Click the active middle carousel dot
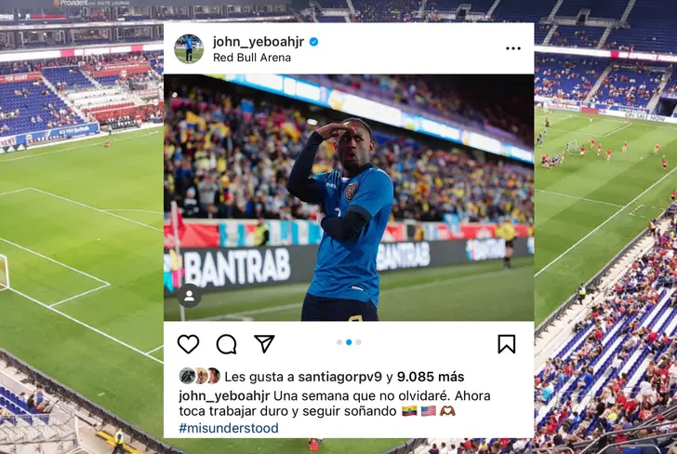The width and height of the screenshot is (677, 454). click(x=349, y=342)
